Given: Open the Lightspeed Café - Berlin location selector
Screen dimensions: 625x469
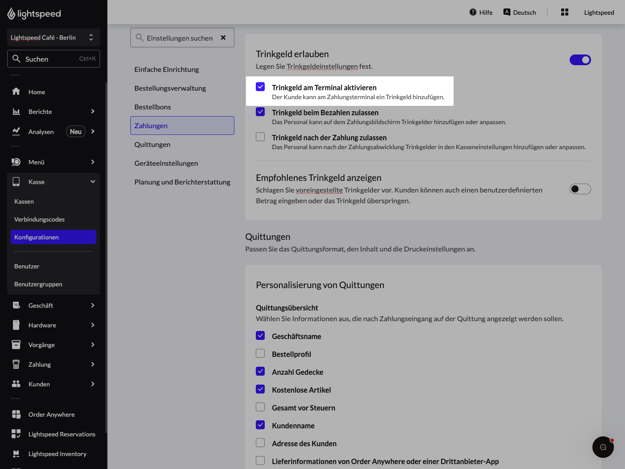Looking at the screenshot, I should tap(54, 38).
